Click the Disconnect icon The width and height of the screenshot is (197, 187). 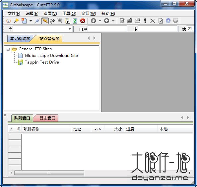click(x=60, y=21)
